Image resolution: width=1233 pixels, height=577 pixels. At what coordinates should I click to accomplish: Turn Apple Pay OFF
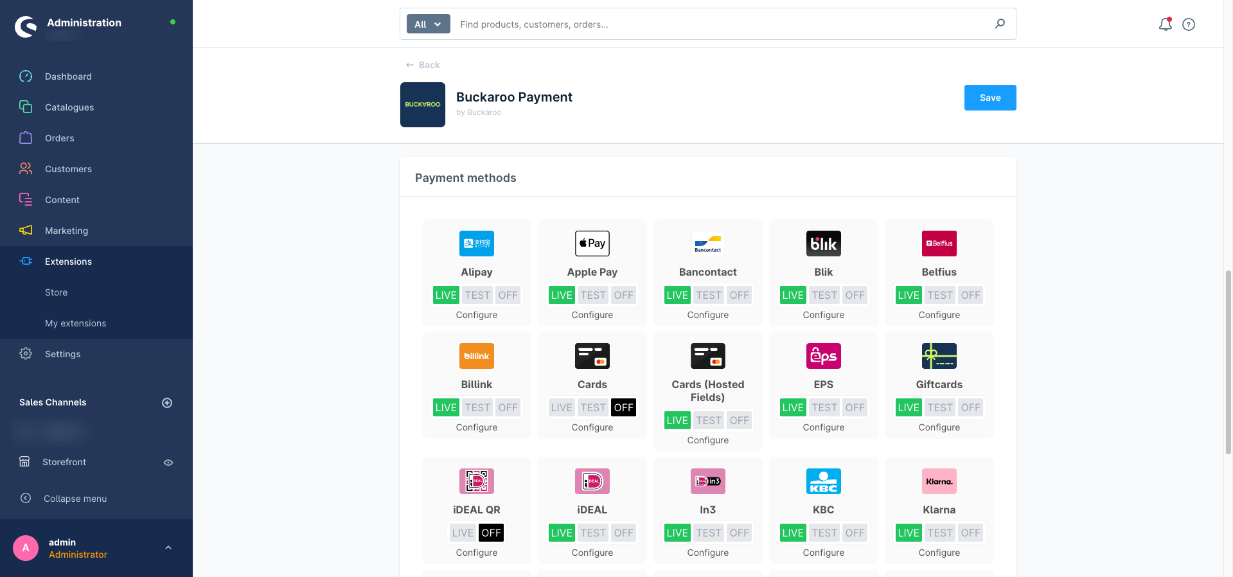pyautogui.click(x=623, y=295)
